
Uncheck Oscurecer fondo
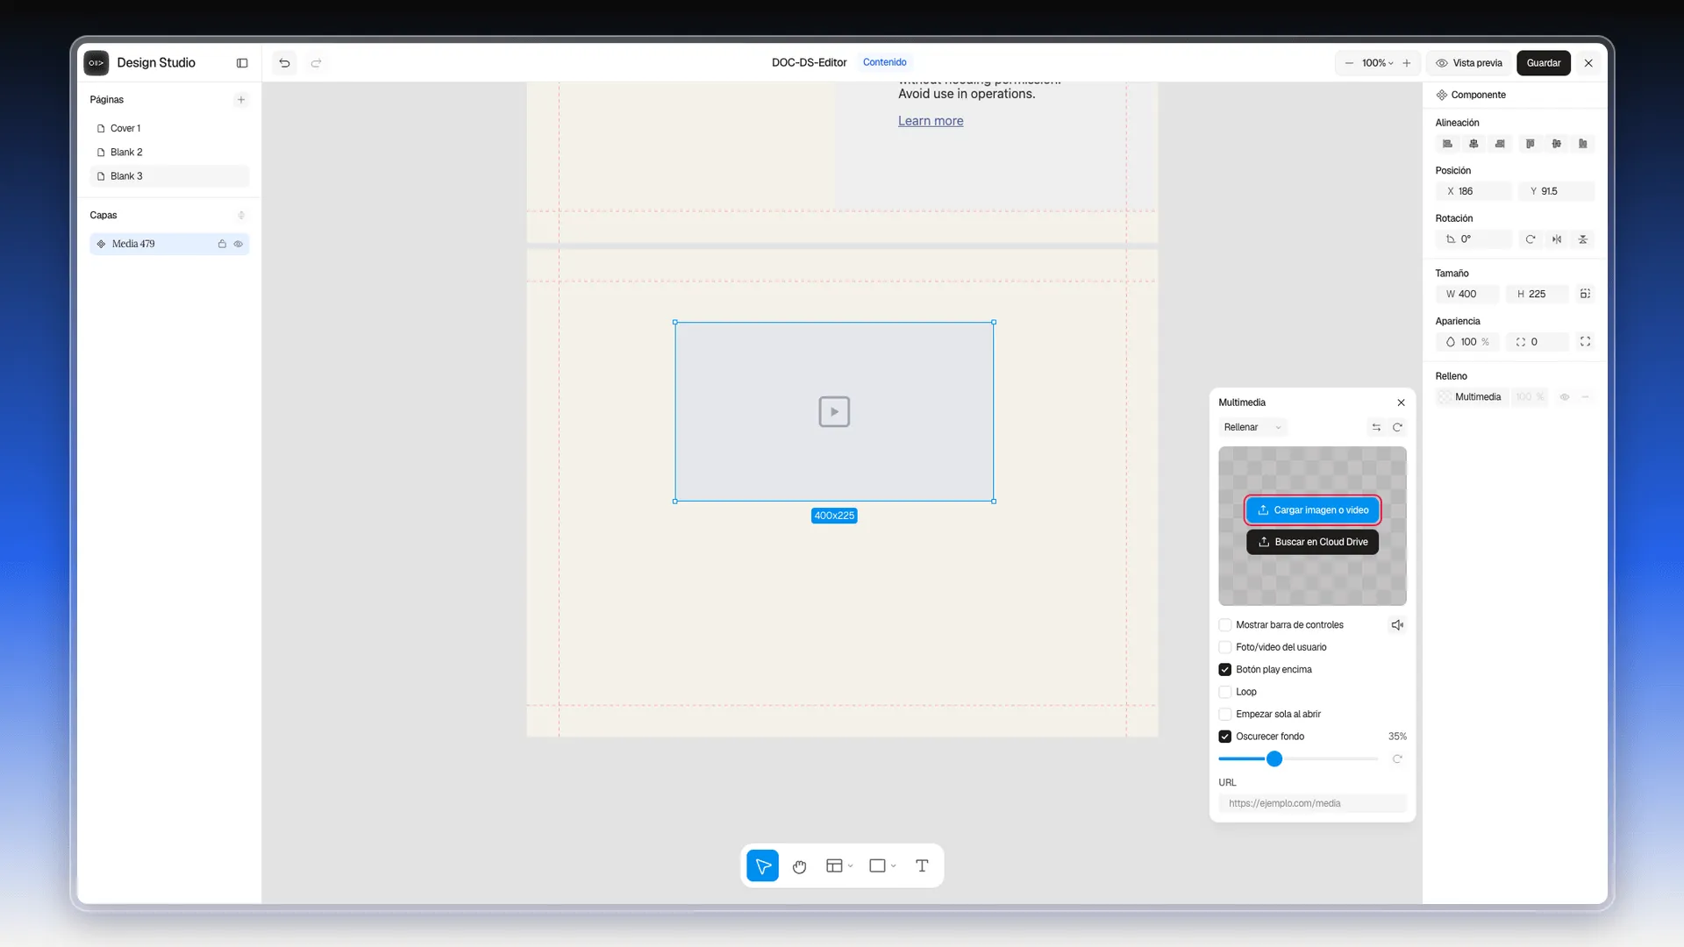pyautogui.click(x=1225, y=737)
